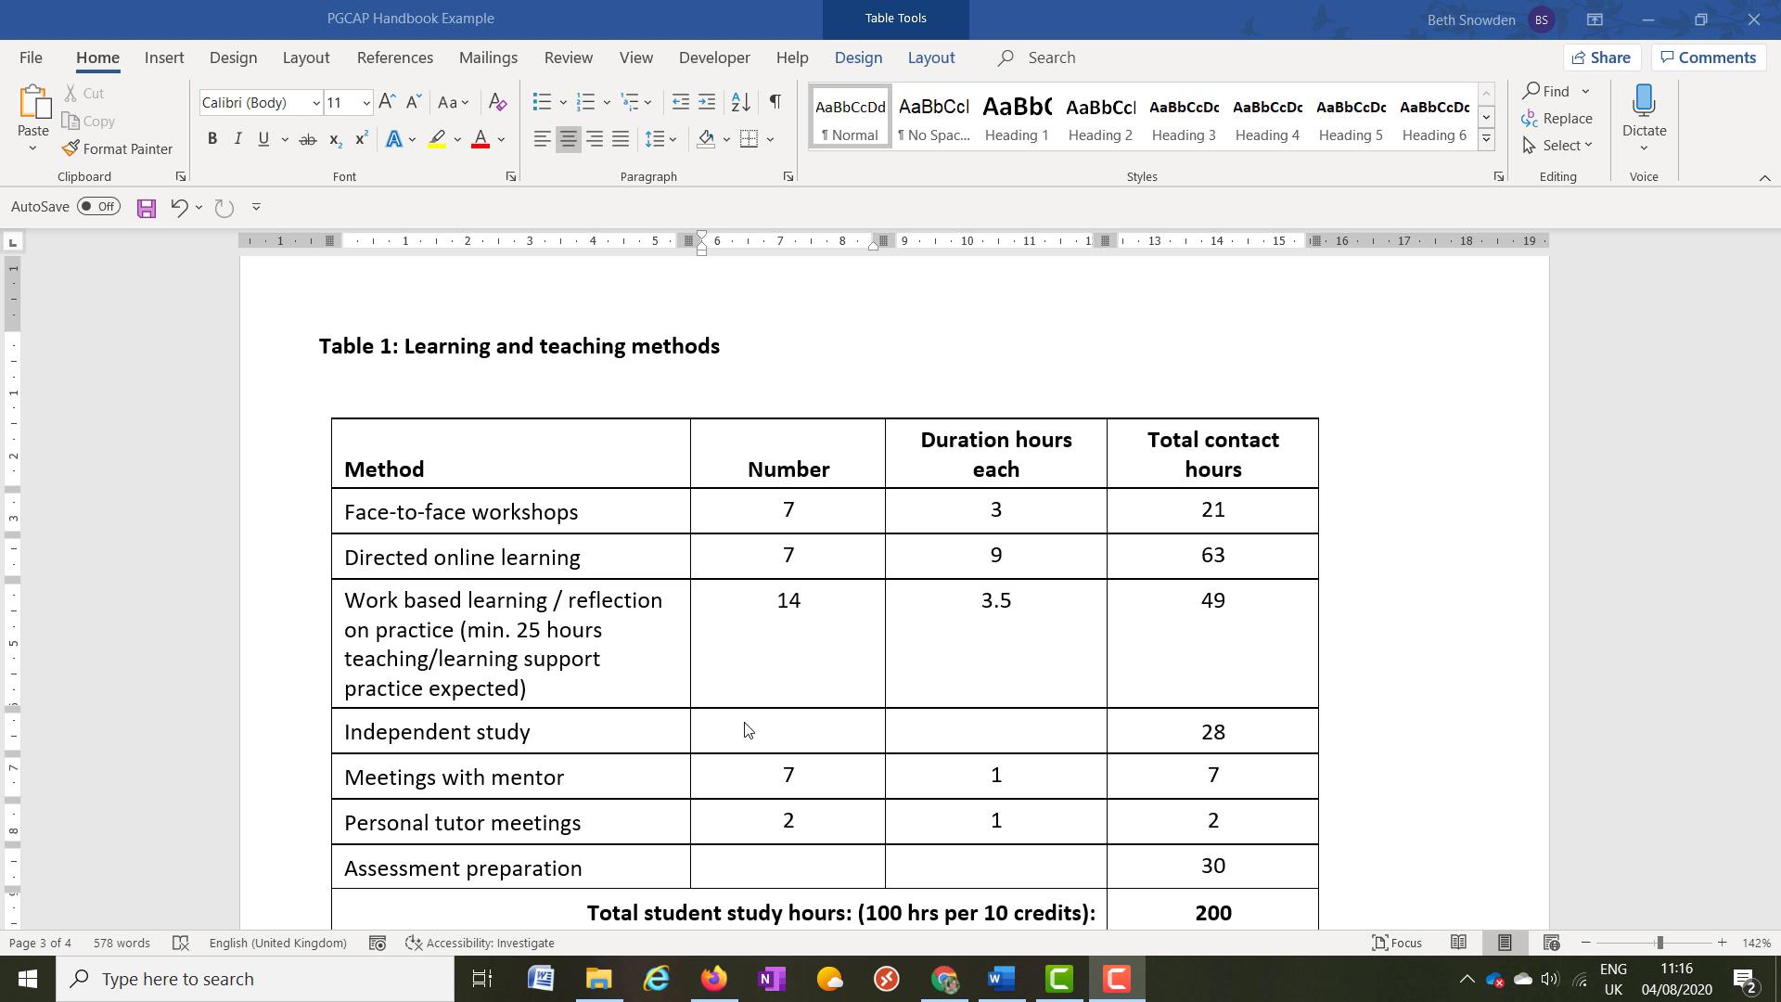
Task: Apply bold formatting
Action: (x=212, y=139)
